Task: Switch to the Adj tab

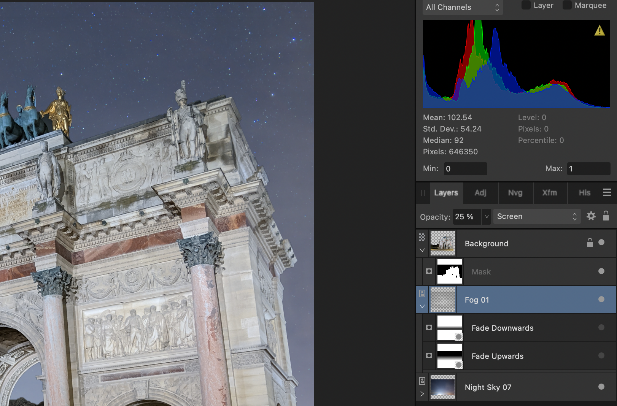Action: point(480,193)
